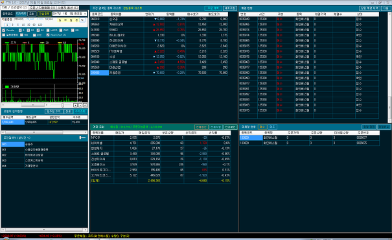Select the 월 monthly chart button
The height and width of the screenshot is (240, 392).
(71, 19)
